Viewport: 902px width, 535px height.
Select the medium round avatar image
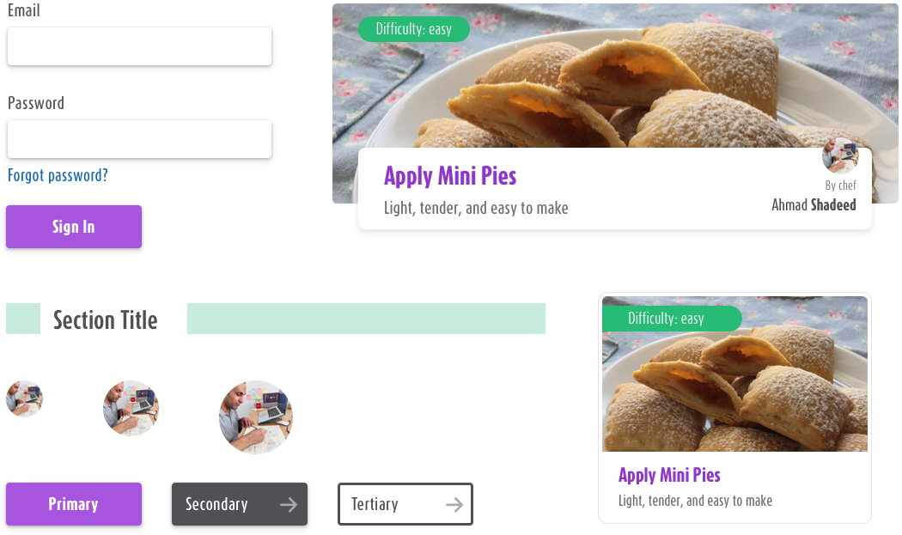click(131, 408)
